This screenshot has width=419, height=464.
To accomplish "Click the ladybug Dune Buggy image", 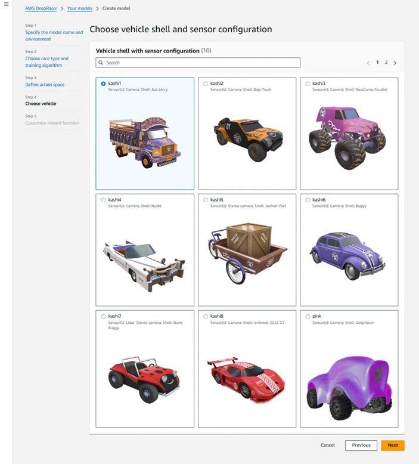I will 144,379.
